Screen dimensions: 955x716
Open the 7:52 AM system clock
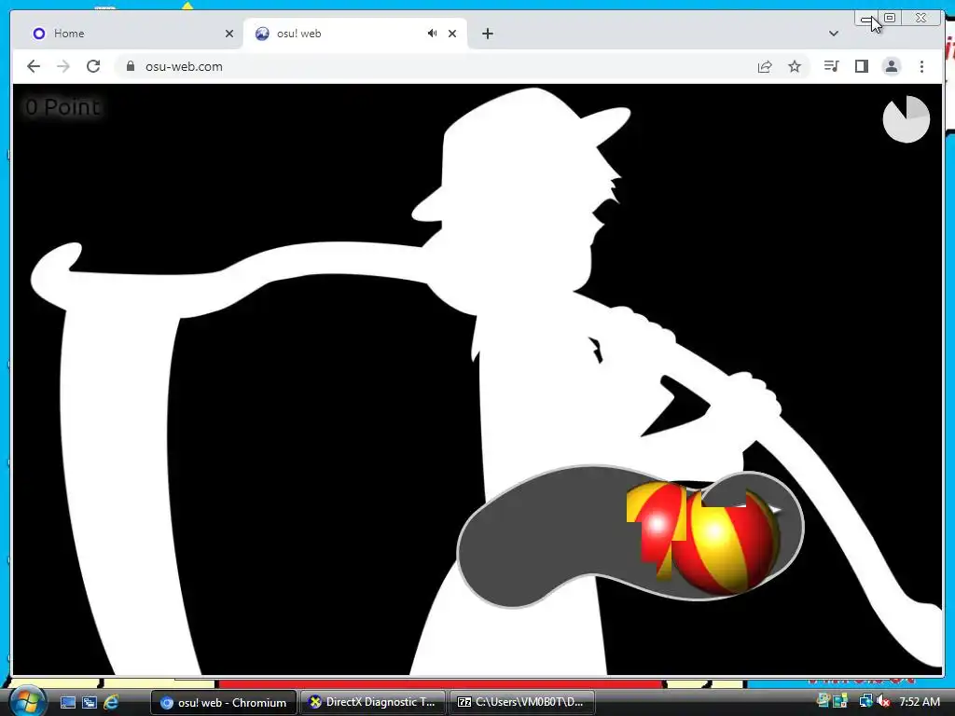[x=919, y=702]
